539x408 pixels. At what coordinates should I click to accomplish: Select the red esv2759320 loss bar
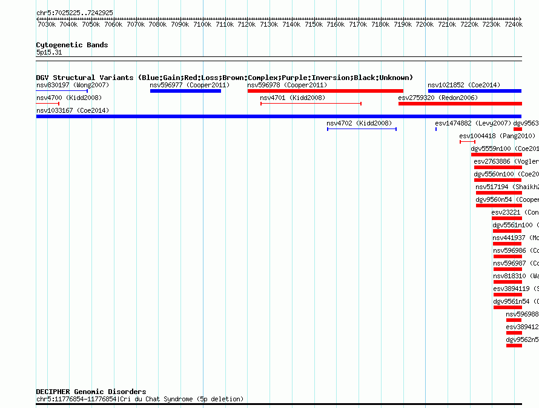(x=460, y=104)
